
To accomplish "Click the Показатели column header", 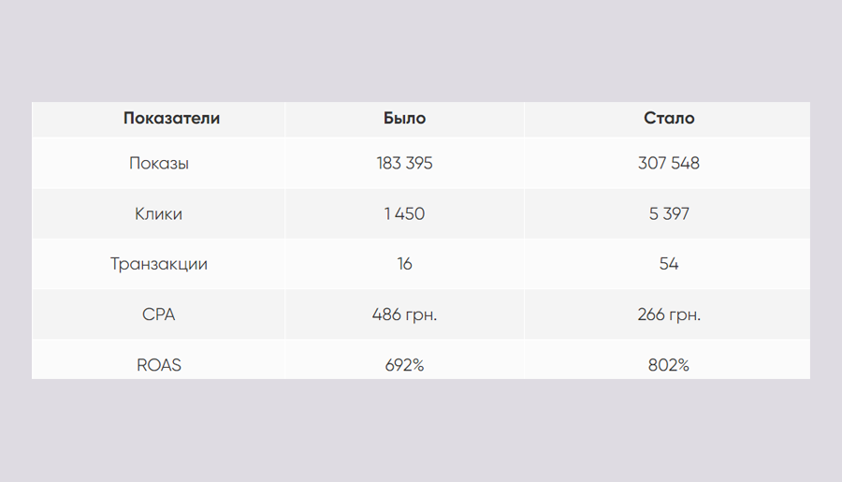I will pyautogui.click(x=171, y=118).
